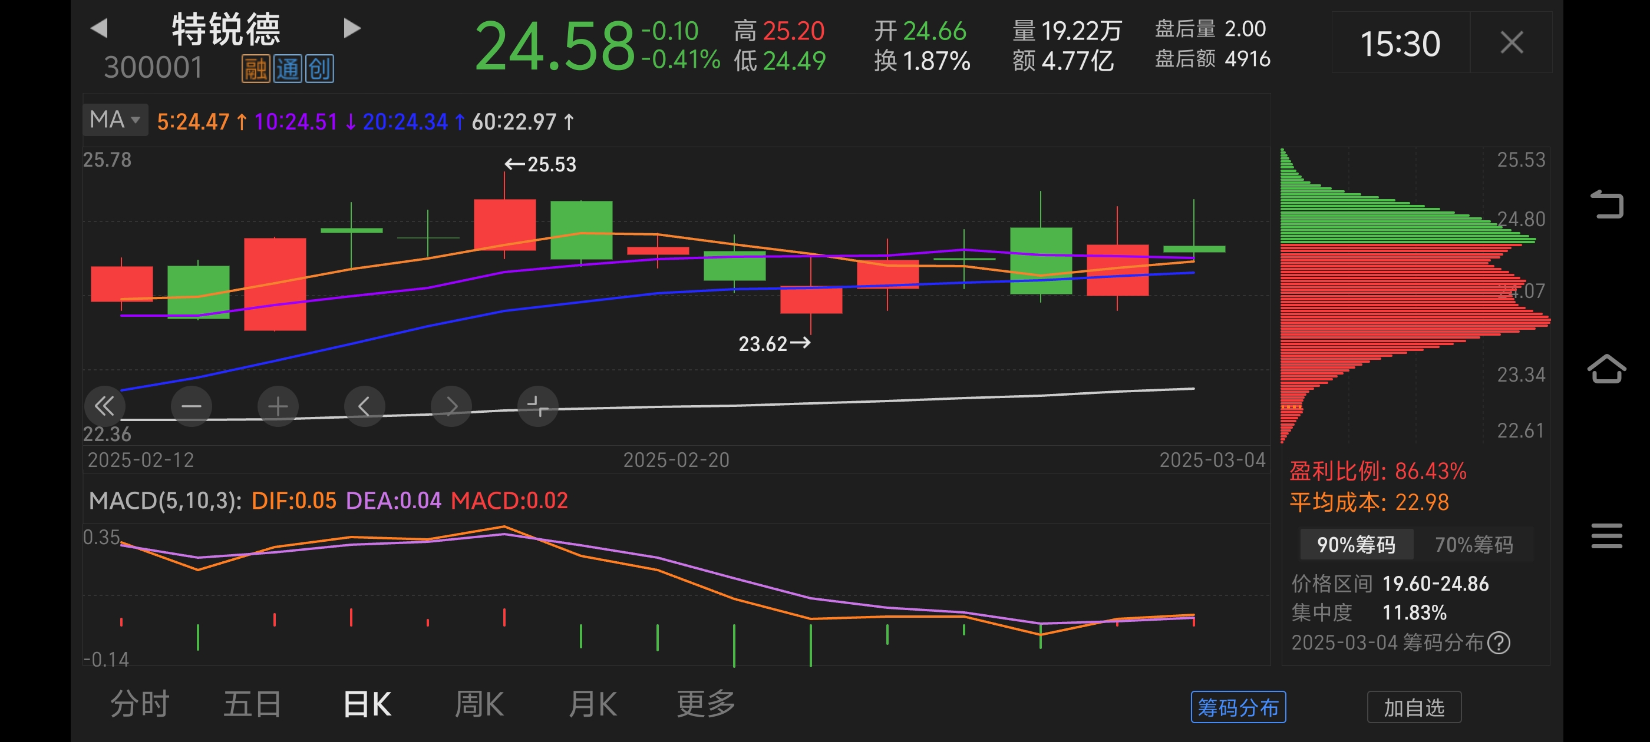Open the MA indicator dropdown
This screenshot has width=1650, height=742.
click(x=115, y=120)
